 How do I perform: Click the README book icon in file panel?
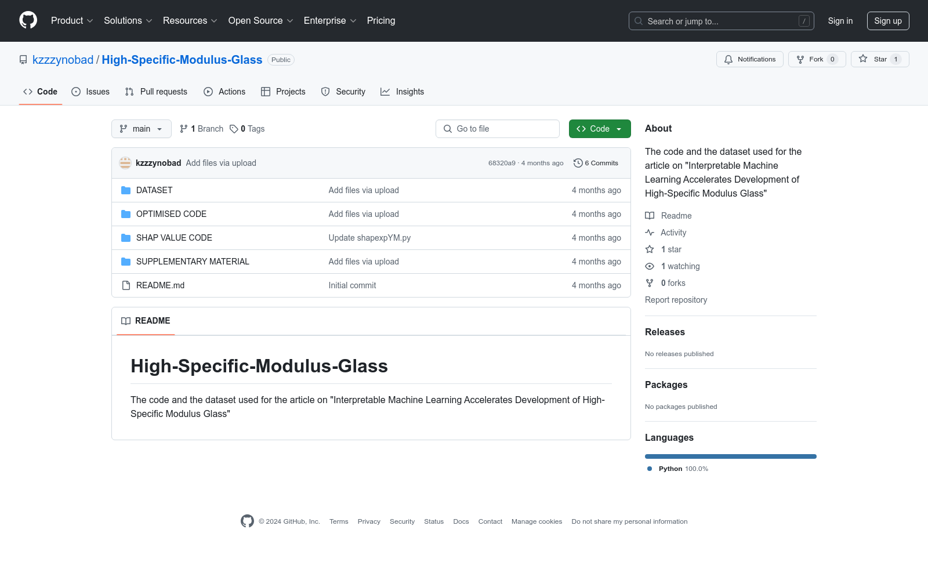[x=126, y=321]
